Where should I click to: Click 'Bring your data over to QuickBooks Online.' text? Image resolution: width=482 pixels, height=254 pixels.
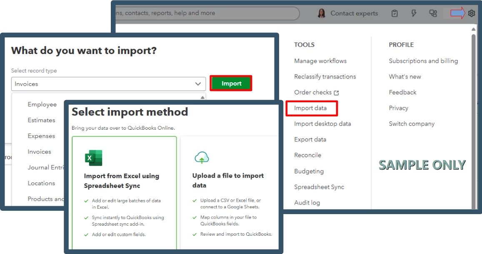click(123, 128)
